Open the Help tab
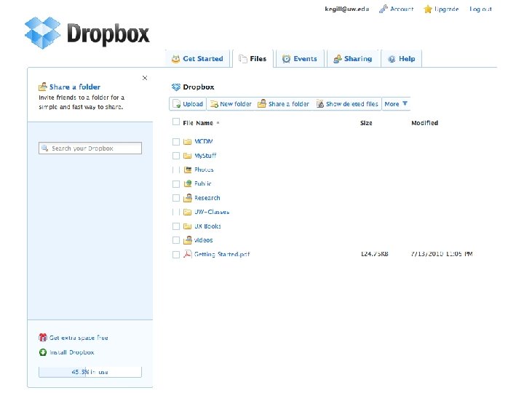 pyautogui.click(x=401, y=59)
